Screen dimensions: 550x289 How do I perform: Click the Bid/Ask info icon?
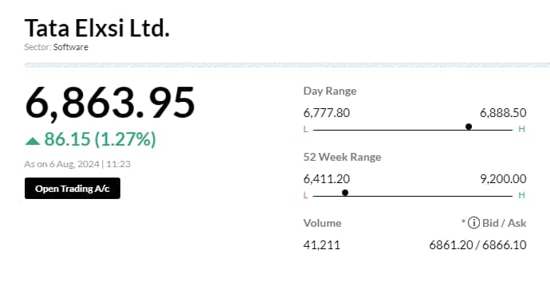click(473, 223)
